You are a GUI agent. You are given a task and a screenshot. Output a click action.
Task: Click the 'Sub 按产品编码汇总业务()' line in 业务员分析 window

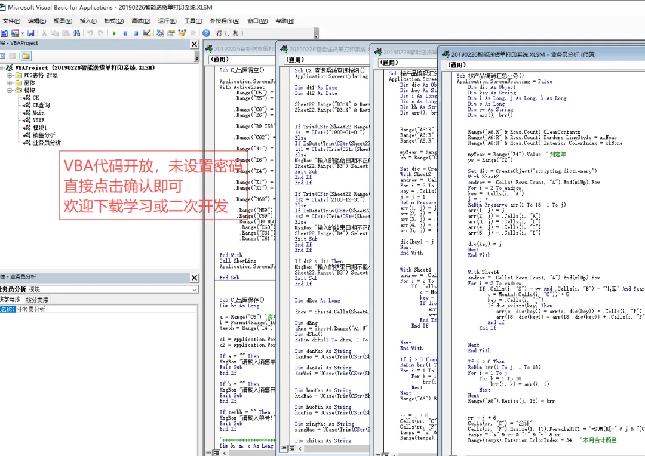pyautogui.click(x=490, y=76)
